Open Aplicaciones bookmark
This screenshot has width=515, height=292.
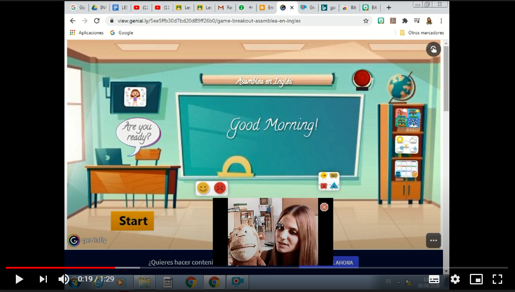[87, 33]
